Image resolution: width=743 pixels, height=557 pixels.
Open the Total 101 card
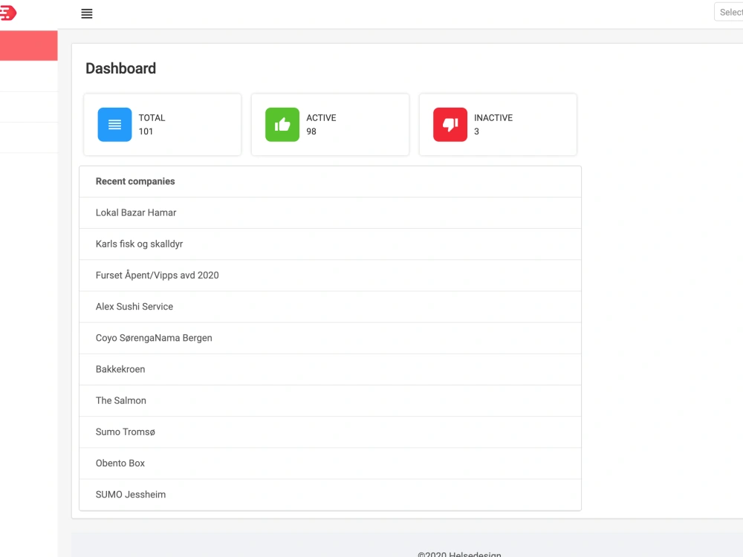pos(163,125)
